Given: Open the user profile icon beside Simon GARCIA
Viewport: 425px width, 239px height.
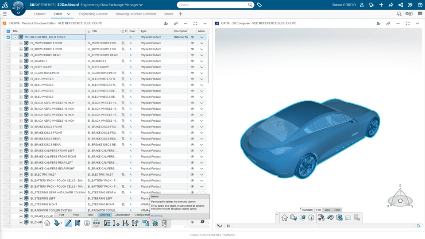Looking at the screenshot, I should point(362,5).
